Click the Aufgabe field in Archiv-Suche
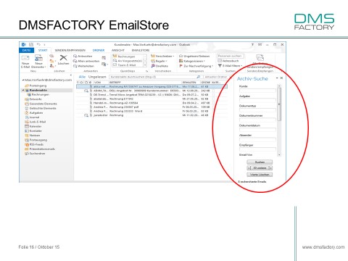Image resolution: width=348 pixels, height=261 pixels. pyautogui.click(x=257, y=100)
